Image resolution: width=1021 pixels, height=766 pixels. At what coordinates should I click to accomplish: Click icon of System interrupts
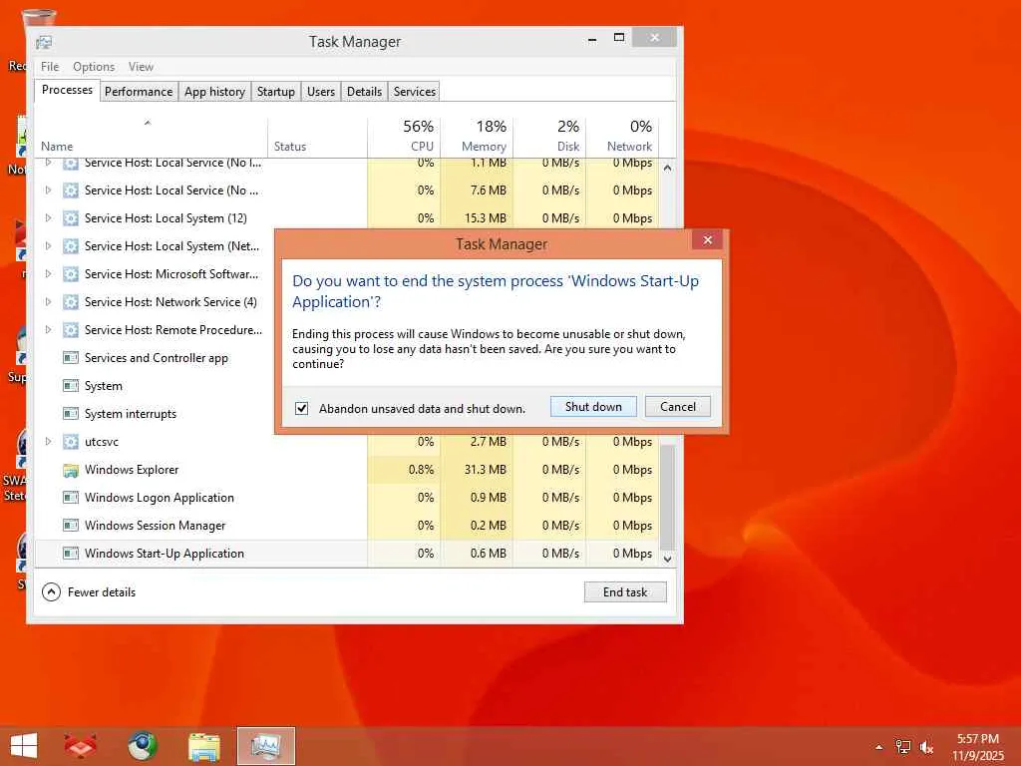(71, 414)
